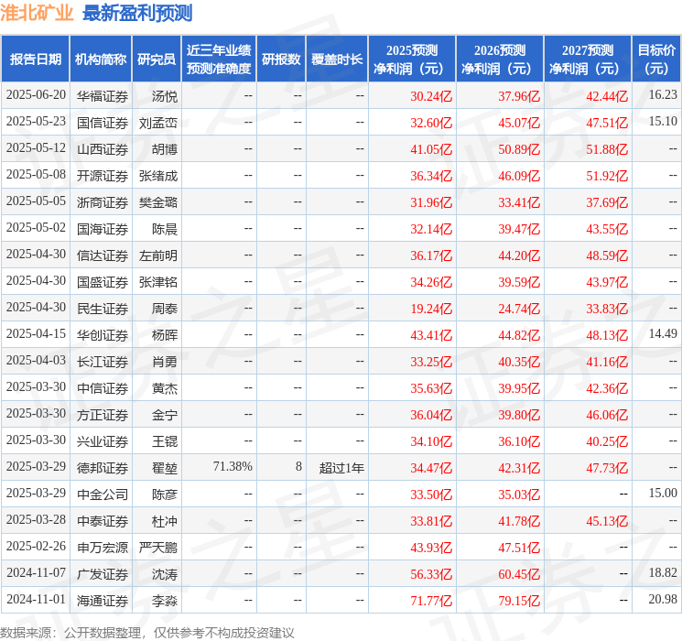Click the 2027预测净利润 column header
This screenshot has width=682, height=641.
coord(588,60)
